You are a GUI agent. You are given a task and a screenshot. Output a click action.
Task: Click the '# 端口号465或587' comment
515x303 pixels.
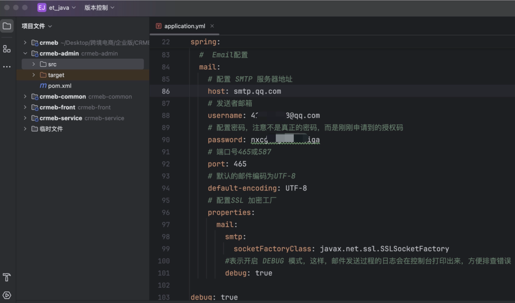tap(240, 152)
